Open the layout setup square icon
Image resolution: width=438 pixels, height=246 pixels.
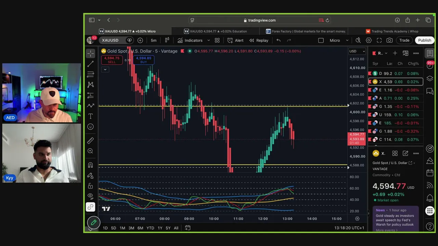click(x=321, y=40)
